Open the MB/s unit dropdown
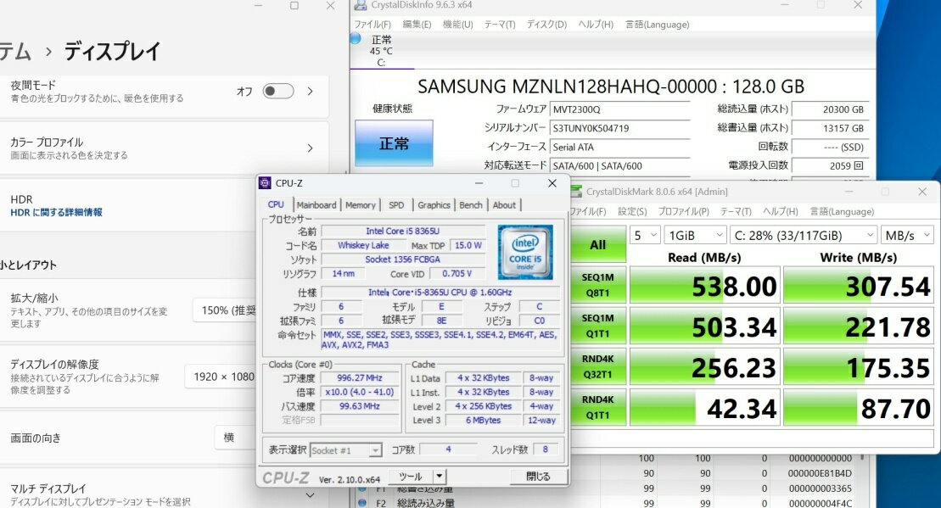The image size is (941, 508). point(907,235)
